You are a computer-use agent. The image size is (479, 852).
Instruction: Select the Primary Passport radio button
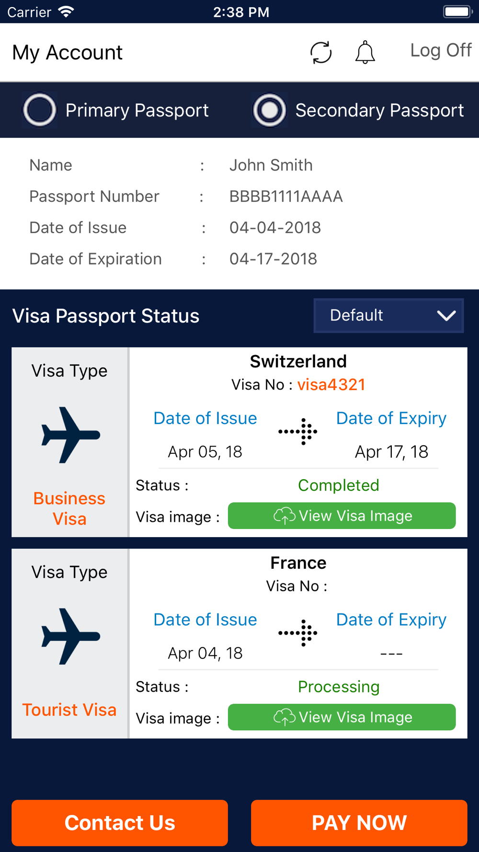(x=40, y=110)
